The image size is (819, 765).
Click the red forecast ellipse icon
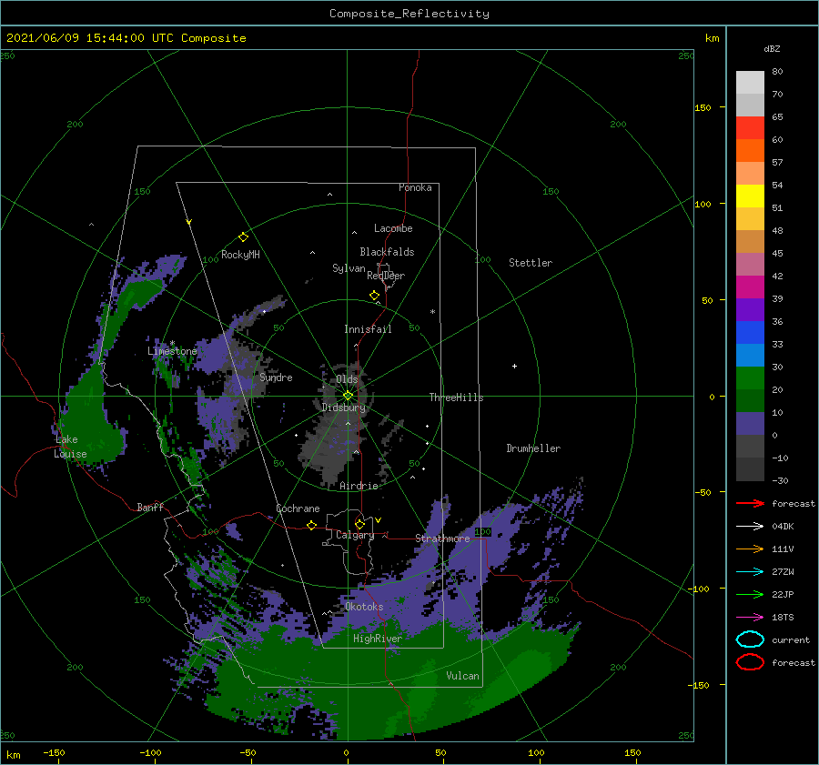tap(750, 662)
